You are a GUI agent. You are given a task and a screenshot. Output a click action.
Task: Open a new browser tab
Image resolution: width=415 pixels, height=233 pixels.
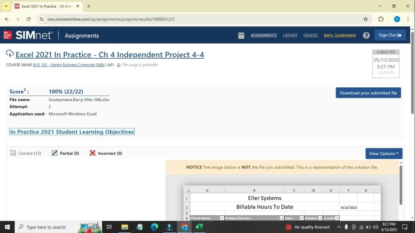89,6
